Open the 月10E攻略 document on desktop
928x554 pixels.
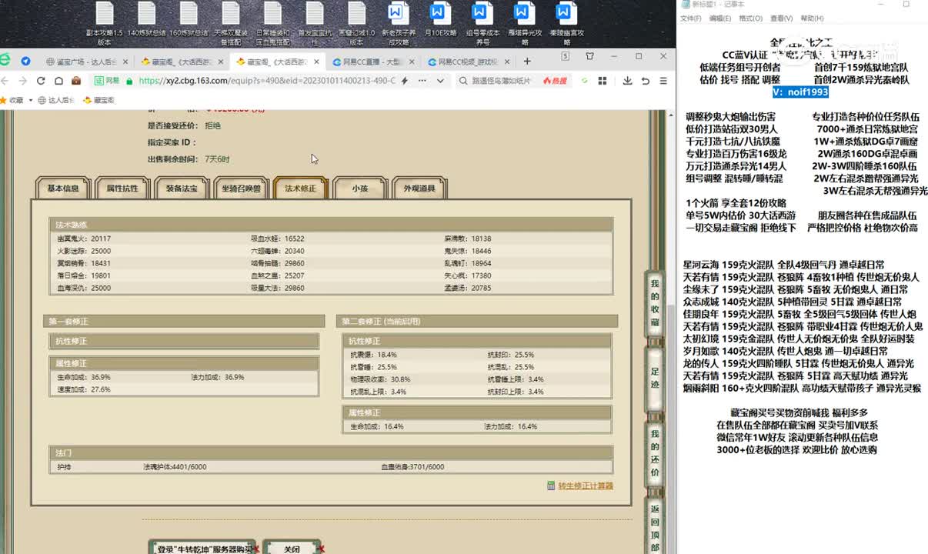click(439, 23)
